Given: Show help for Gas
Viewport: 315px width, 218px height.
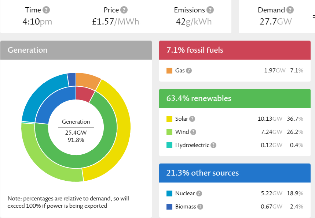Looking at the screenshot, I should coord(189,71).
